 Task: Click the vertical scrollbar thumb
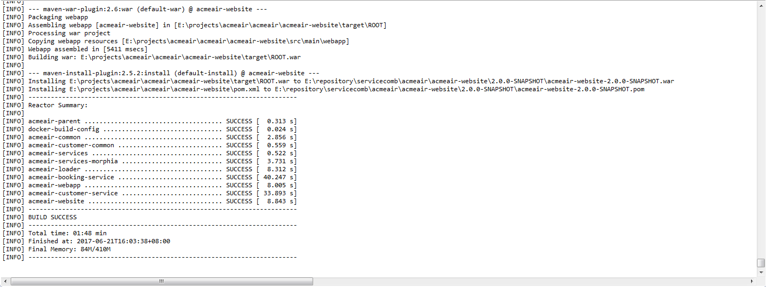coord(761,263)
